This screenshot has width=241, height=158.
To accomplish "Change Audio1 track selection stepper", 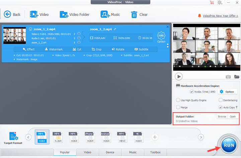I will pyautogui.click(x=75, y=38).
